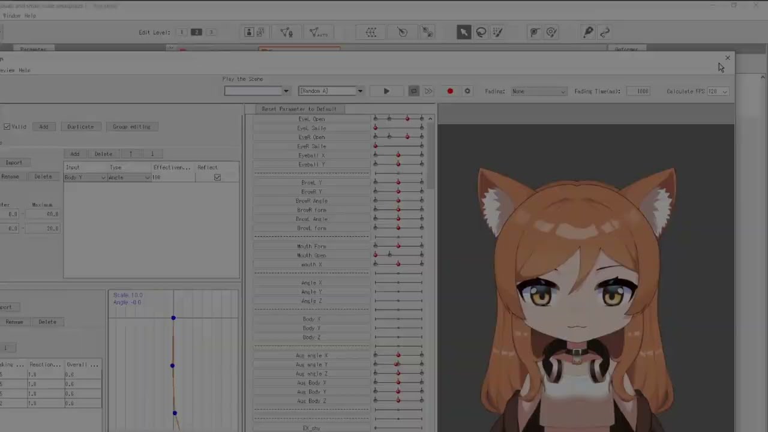768x432 pixels.
Task: Adjust the Angle X slider
Action: (398, 283)
